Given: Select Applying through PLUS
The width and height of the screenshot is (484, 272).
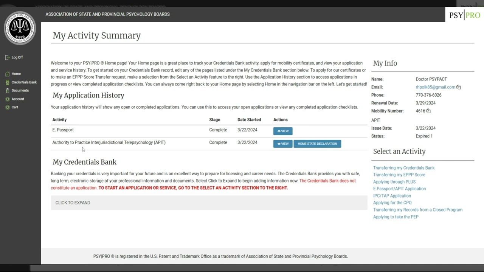Looking at the screenshot, I should pos(394,182).
